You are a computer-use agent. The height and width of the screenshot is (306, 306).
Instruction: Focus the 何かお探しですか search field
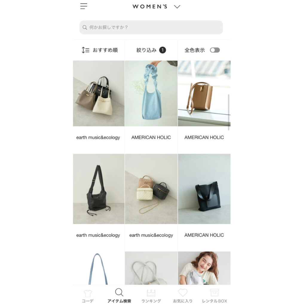coord(151,27)
